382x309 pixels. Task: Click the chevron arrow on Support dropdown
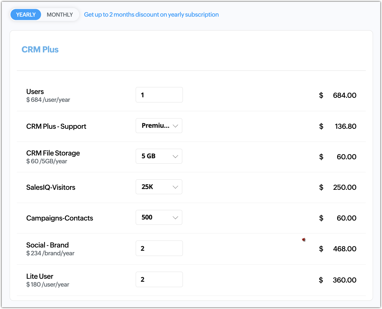point(175,126)
